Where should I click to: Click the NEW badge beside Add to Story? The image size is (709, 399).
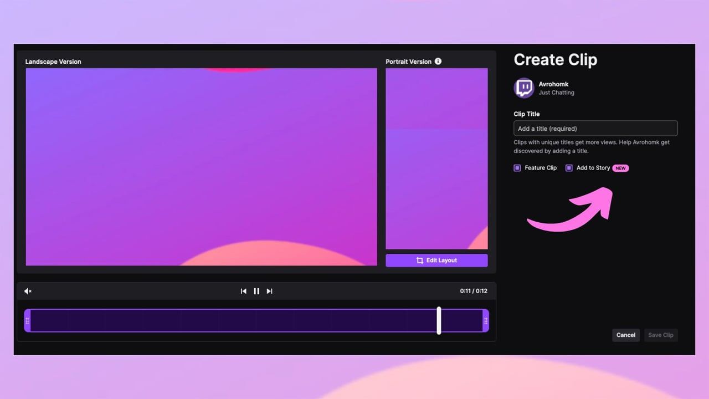tap(620, 168)
